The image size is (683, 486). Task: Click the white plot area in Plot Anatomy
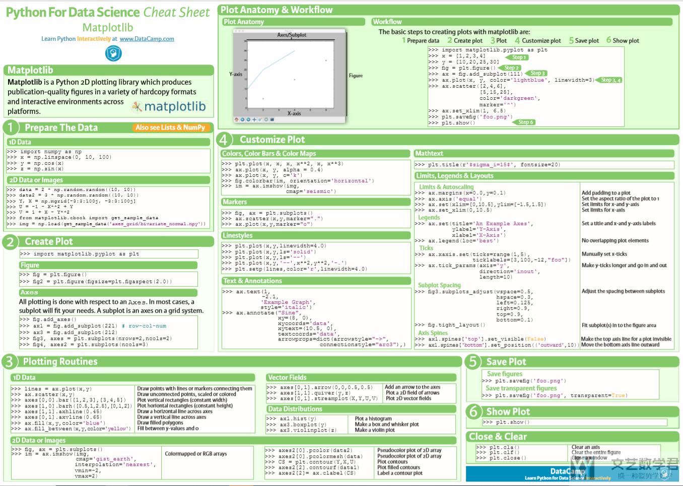[291, 75]
